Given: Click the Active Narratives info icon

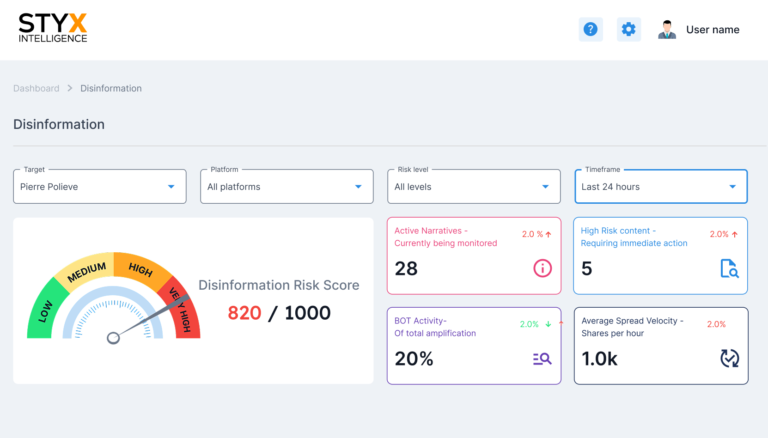Looking at the screenshot, I should coord(542,268).
